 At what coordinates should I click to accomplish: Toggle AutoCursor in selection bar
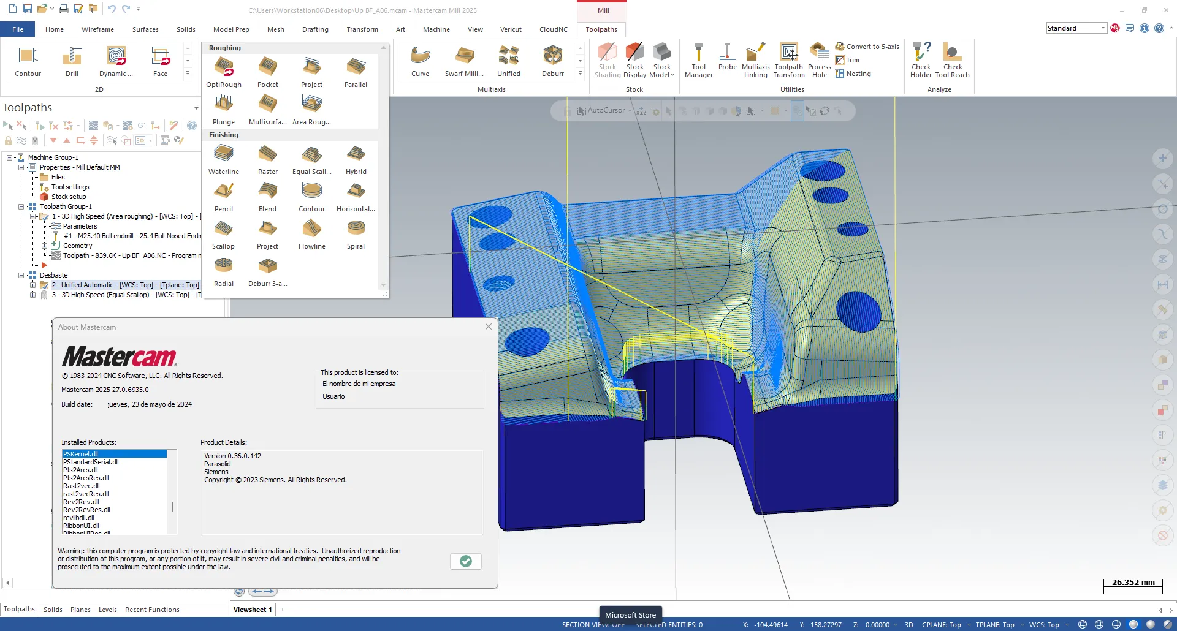pos(601,111)
